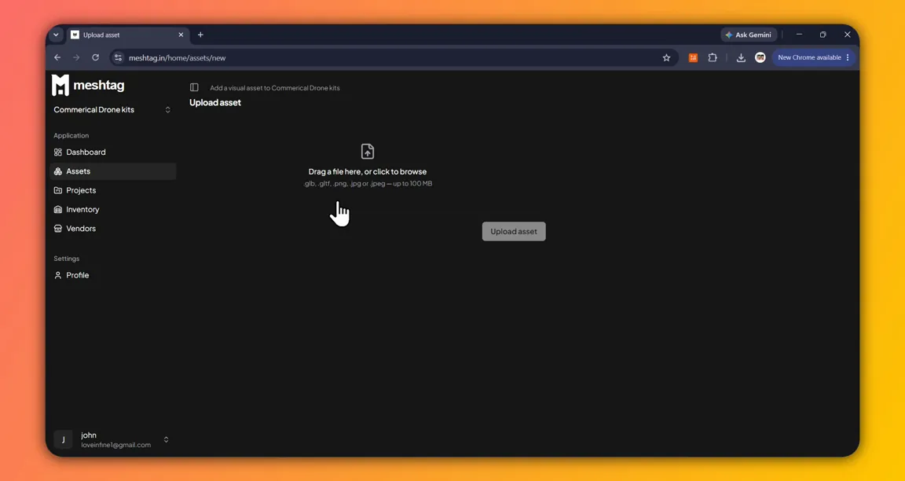Click Ask Gemini button
Image resolution: width=905 pixels, height=481 pixels.
[x=749, y=35]
